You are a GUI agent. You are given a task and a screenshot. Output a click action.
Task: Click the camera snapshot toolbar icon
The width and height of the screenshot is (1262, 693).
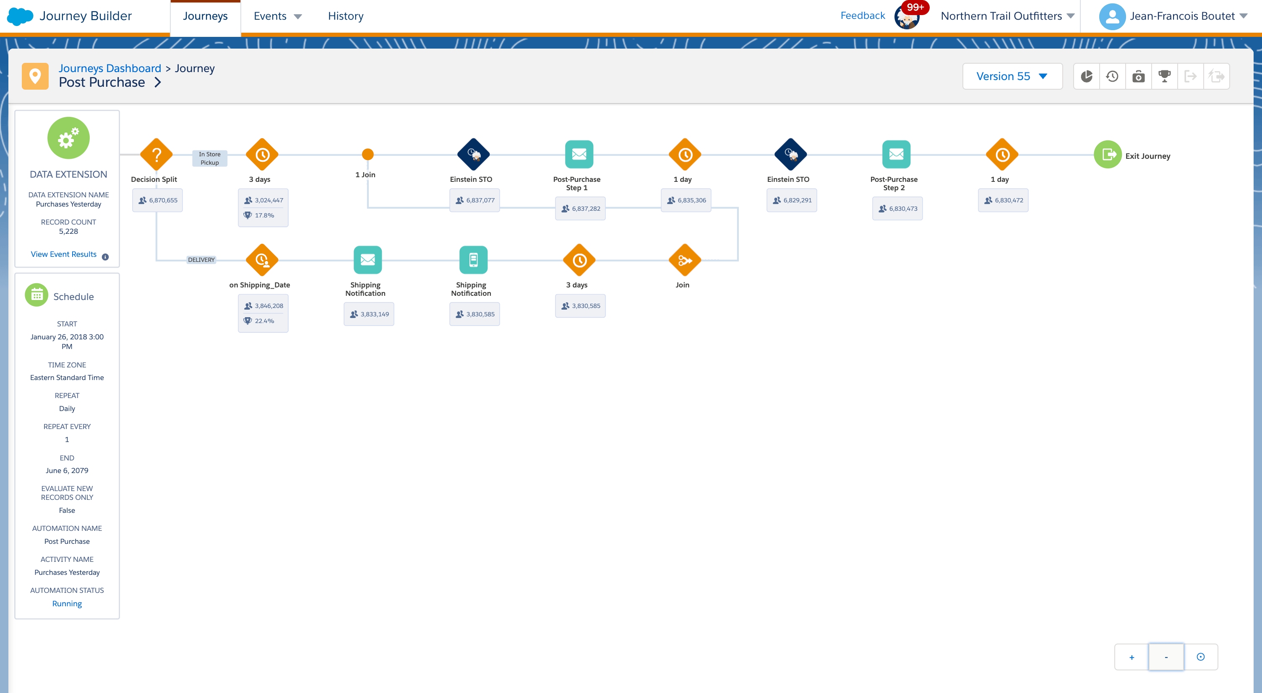[x=1139, y=76]
